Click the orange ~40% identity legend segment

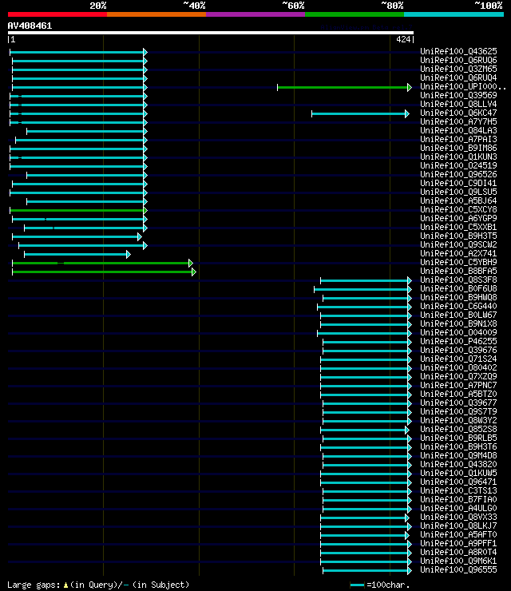[156, 14]
